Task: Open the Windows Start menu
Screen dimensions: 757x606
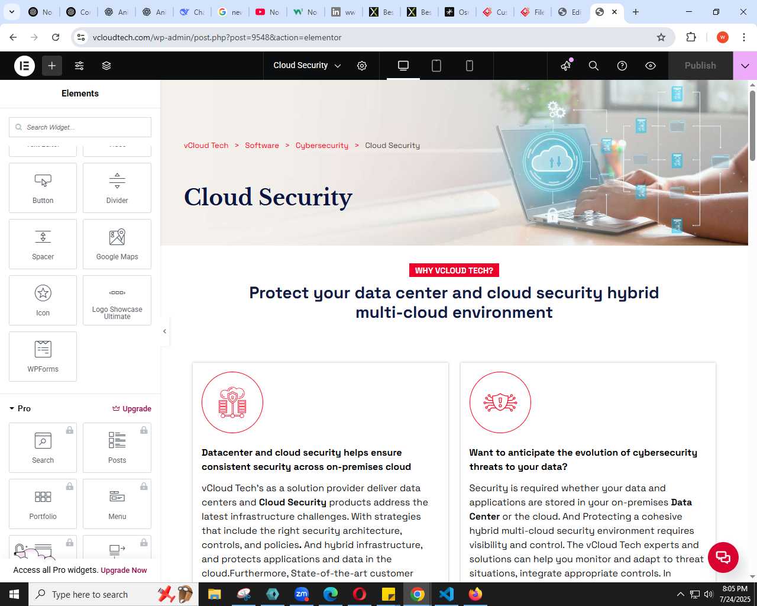Action: click(14, 594)
